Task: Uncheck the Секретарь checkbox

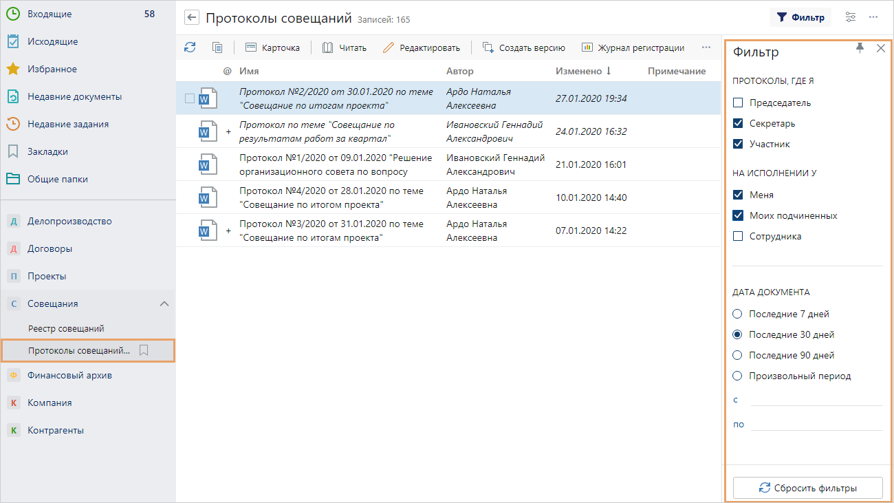Action: 738,124
